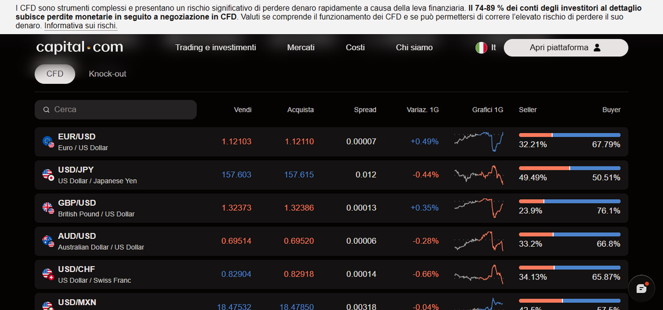The image size is (663, 310).
Task: Click the Acquista column header
Action: (x=301, y=110)
